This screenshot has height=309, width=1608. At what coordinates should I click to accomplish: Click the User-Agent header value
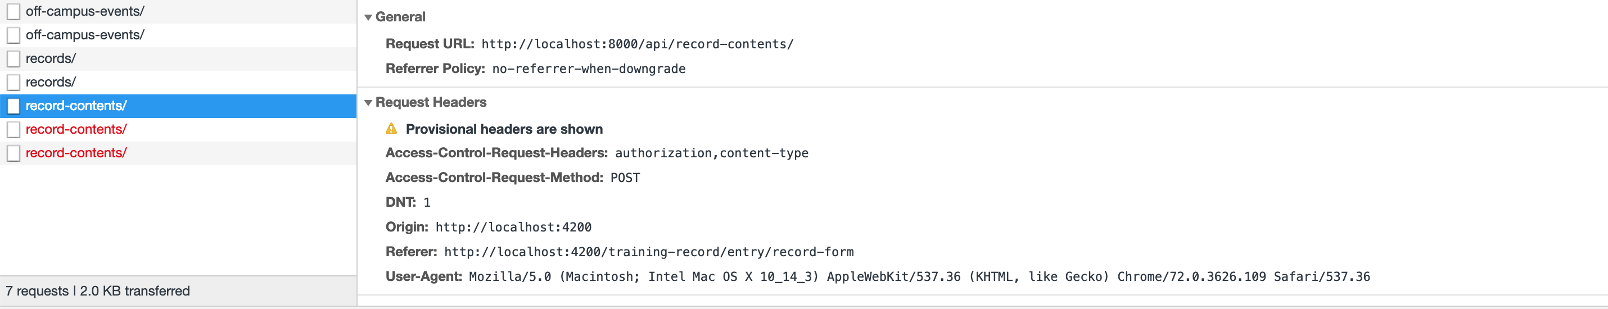(x=919, y=276)
